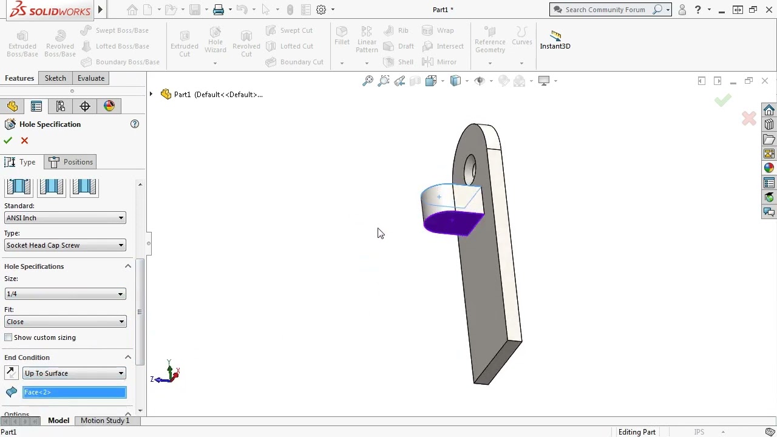The width and height of the screenshot is (777, 437).
Task: Expand the Part1 flyout tree arrow
Action: [151, 94]
